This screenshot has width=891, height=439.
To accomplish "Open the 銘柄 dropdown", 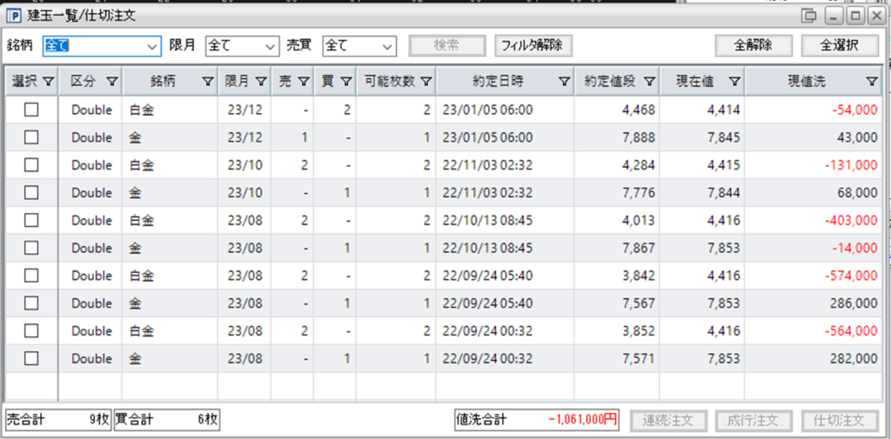I will [x=102, y=46].
